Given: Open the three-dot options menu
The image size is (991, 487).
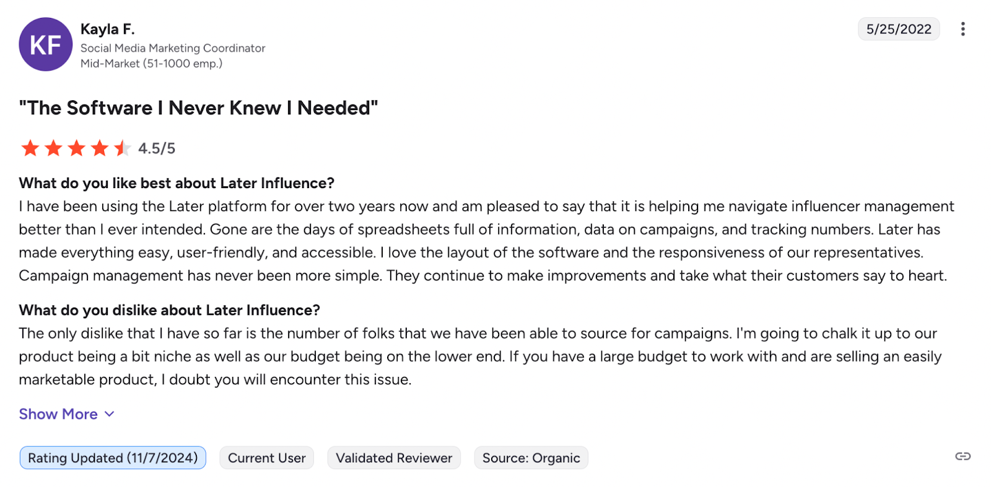Looking at the screenshot, I should coord(963,29).
